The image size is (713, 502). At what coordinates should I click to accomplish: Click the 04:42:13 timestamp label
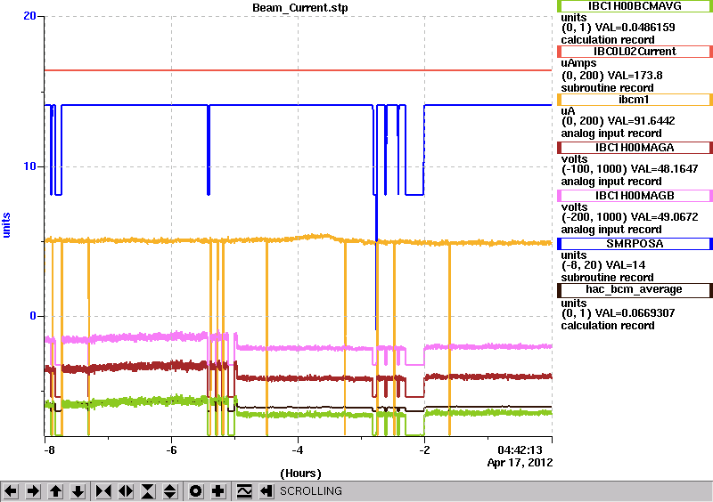(x=520, y=450)
